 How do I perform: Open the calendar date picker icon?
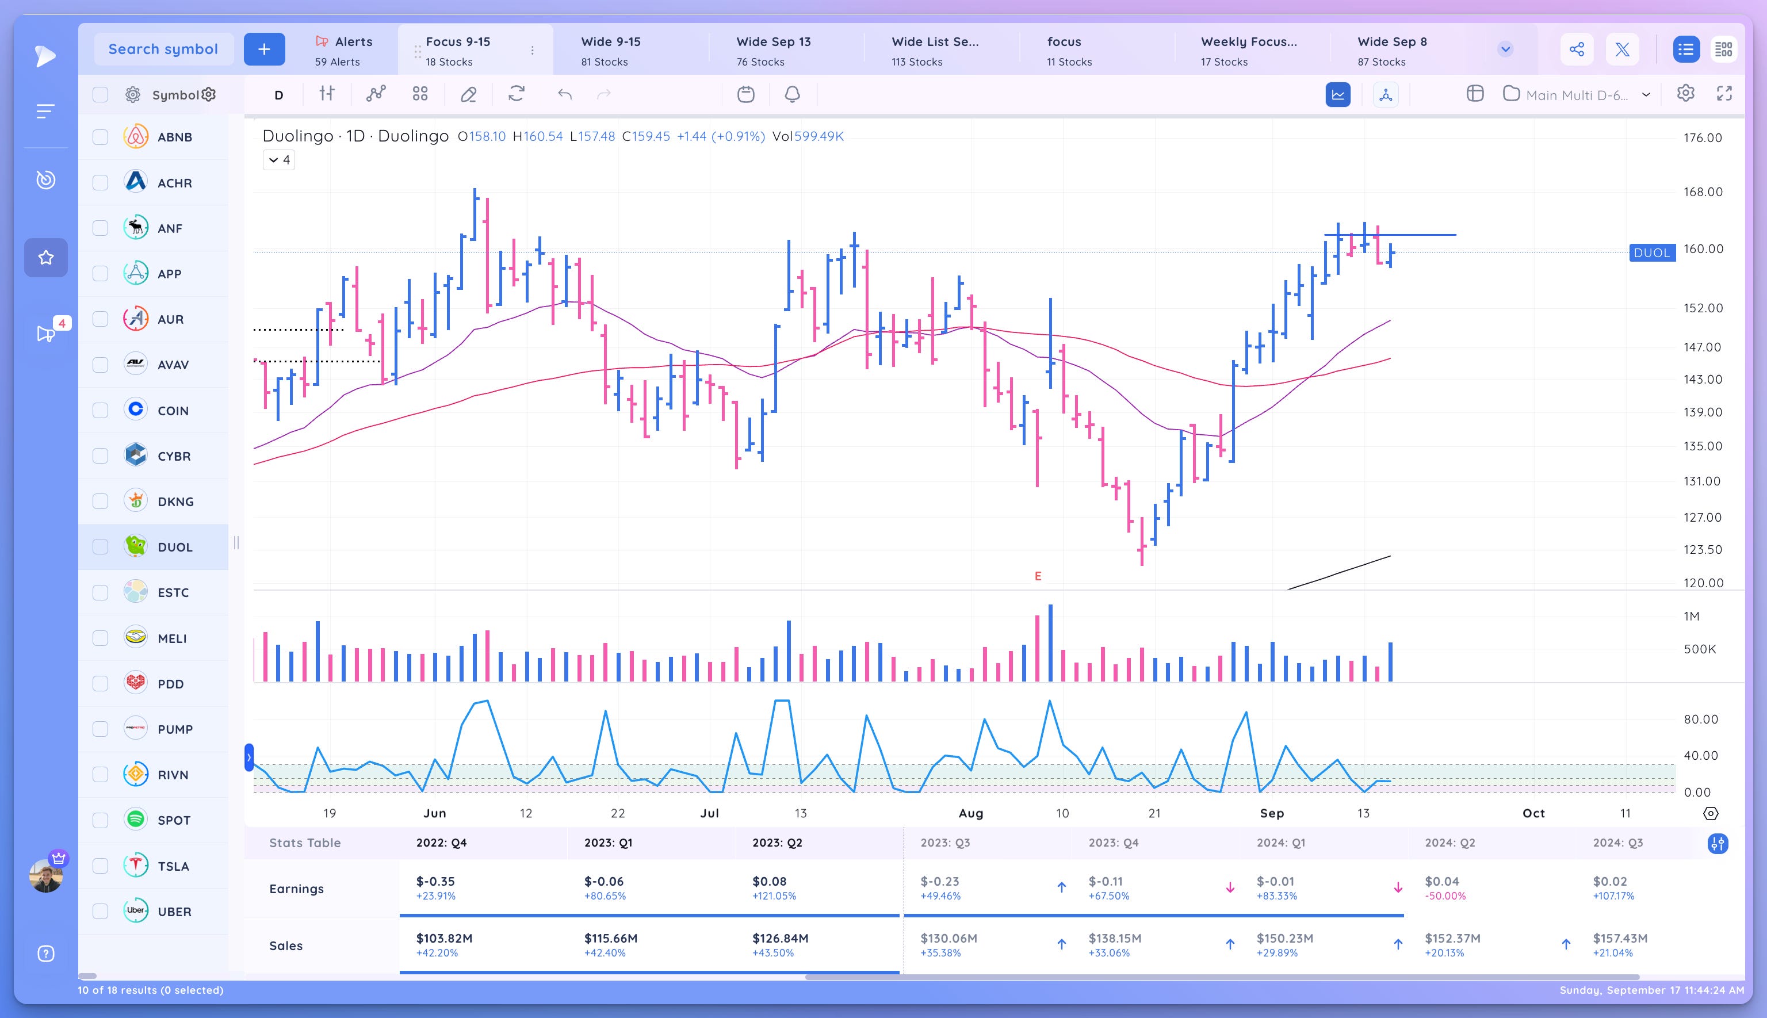pos(746,94)
